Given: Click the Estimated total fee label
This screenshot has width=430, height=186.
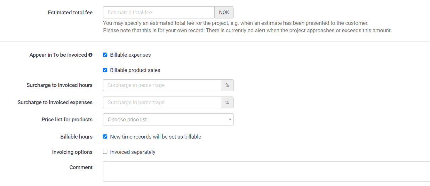Looking at the screenshot, I should coord(70,12).
